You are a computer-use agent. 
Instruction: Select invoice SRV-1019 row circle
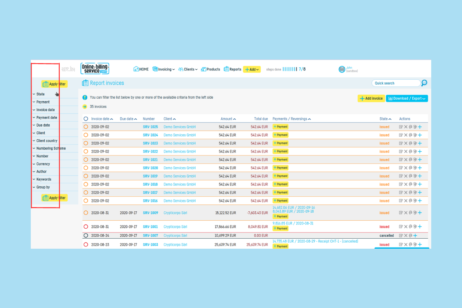click(86, 176)
